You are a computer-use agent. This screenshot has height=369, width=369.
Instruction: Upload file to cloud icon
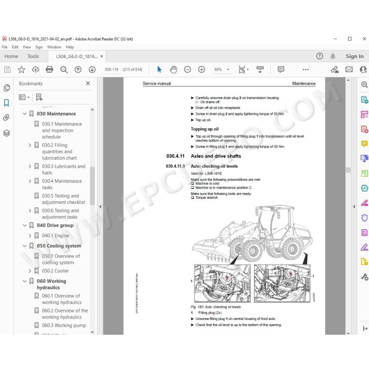point(35,70)
